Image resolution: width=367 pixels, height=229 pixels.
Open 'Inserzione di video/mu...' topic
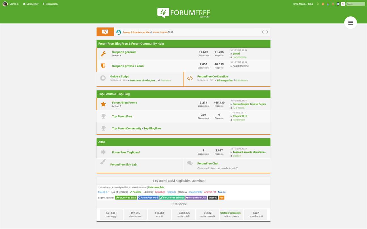[x=143, y=81]
